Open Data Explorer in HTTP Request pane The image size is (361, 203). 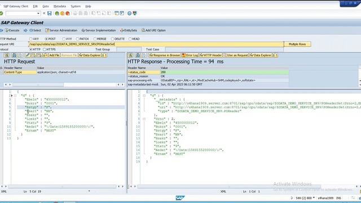coord(90,55)
